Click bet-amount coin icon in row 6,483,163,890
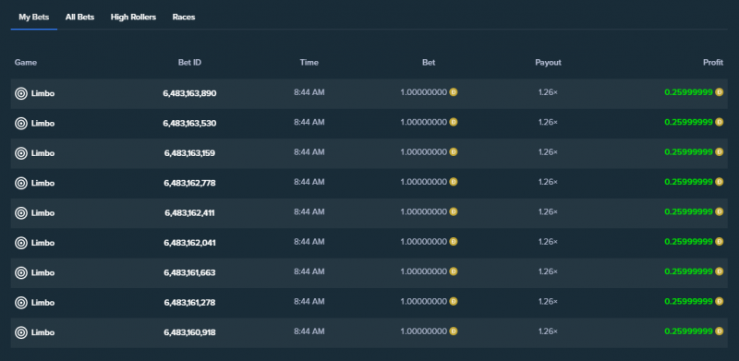The width and height of the screenshot is (739, 361). click(x=454, y=92)
